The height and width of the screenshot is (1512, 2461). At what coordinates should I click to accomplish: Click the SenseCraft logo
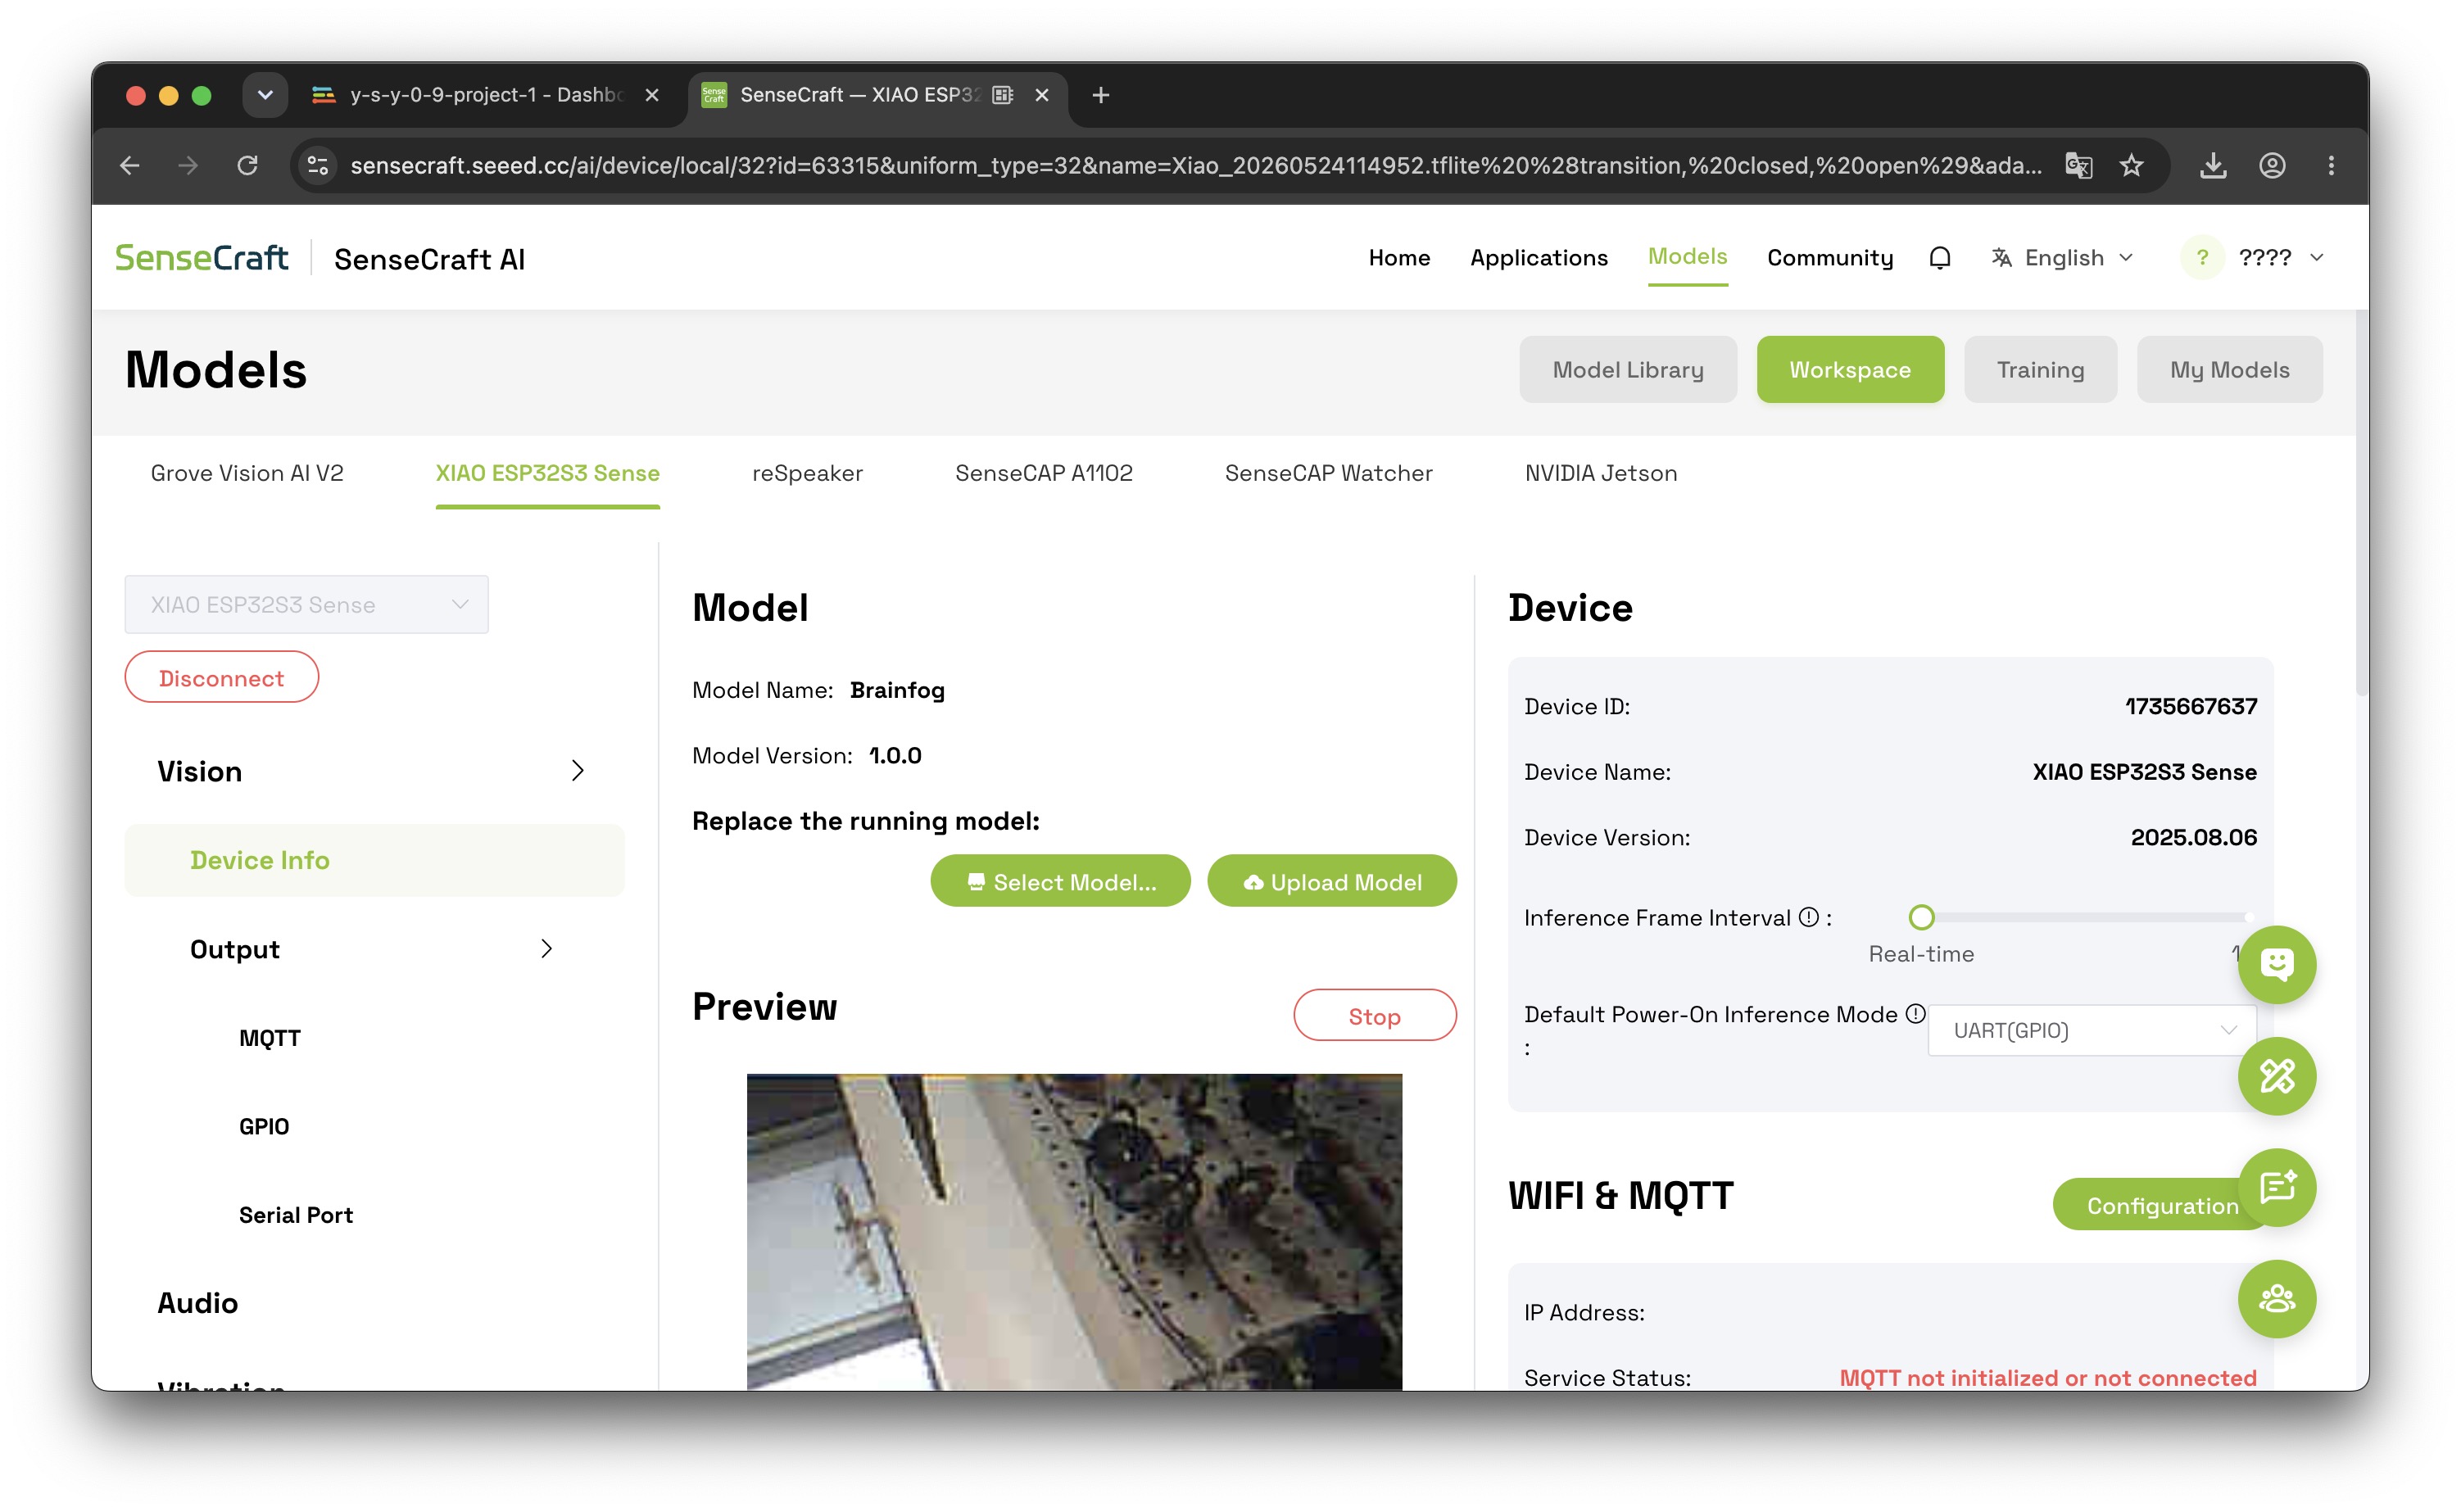point(201,258)
